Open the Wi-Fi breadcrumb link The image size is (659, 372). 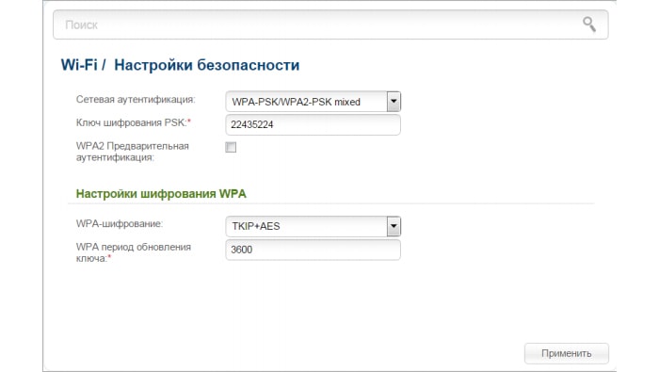coord(79,65)
